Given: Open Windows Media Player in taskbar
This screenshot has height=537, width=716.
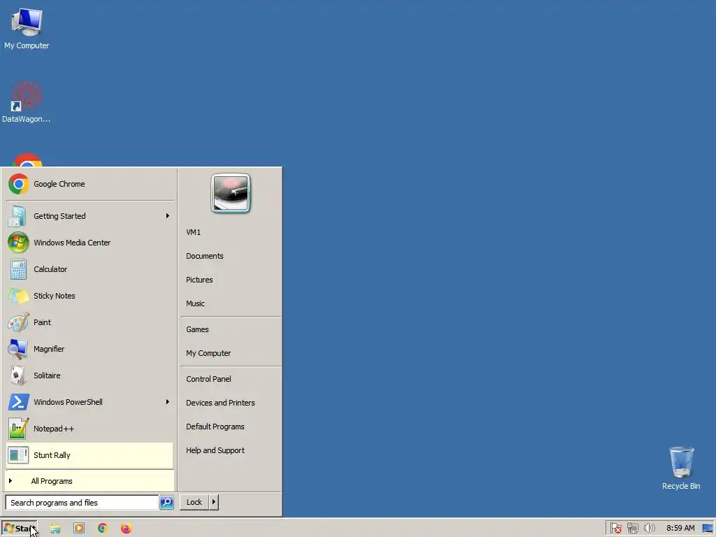Looking at the screenshot, I should click(79, 529).
